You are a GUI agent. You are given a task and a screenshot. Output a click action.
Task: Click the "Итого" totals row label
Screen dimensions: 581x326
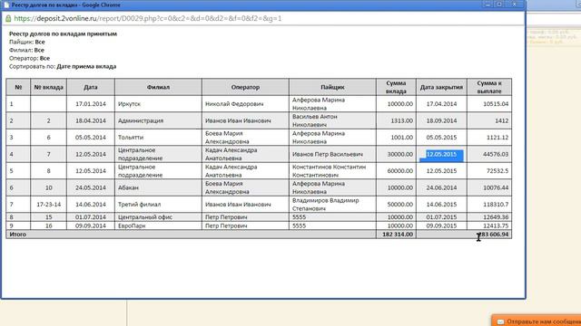(x=18, y=235)
